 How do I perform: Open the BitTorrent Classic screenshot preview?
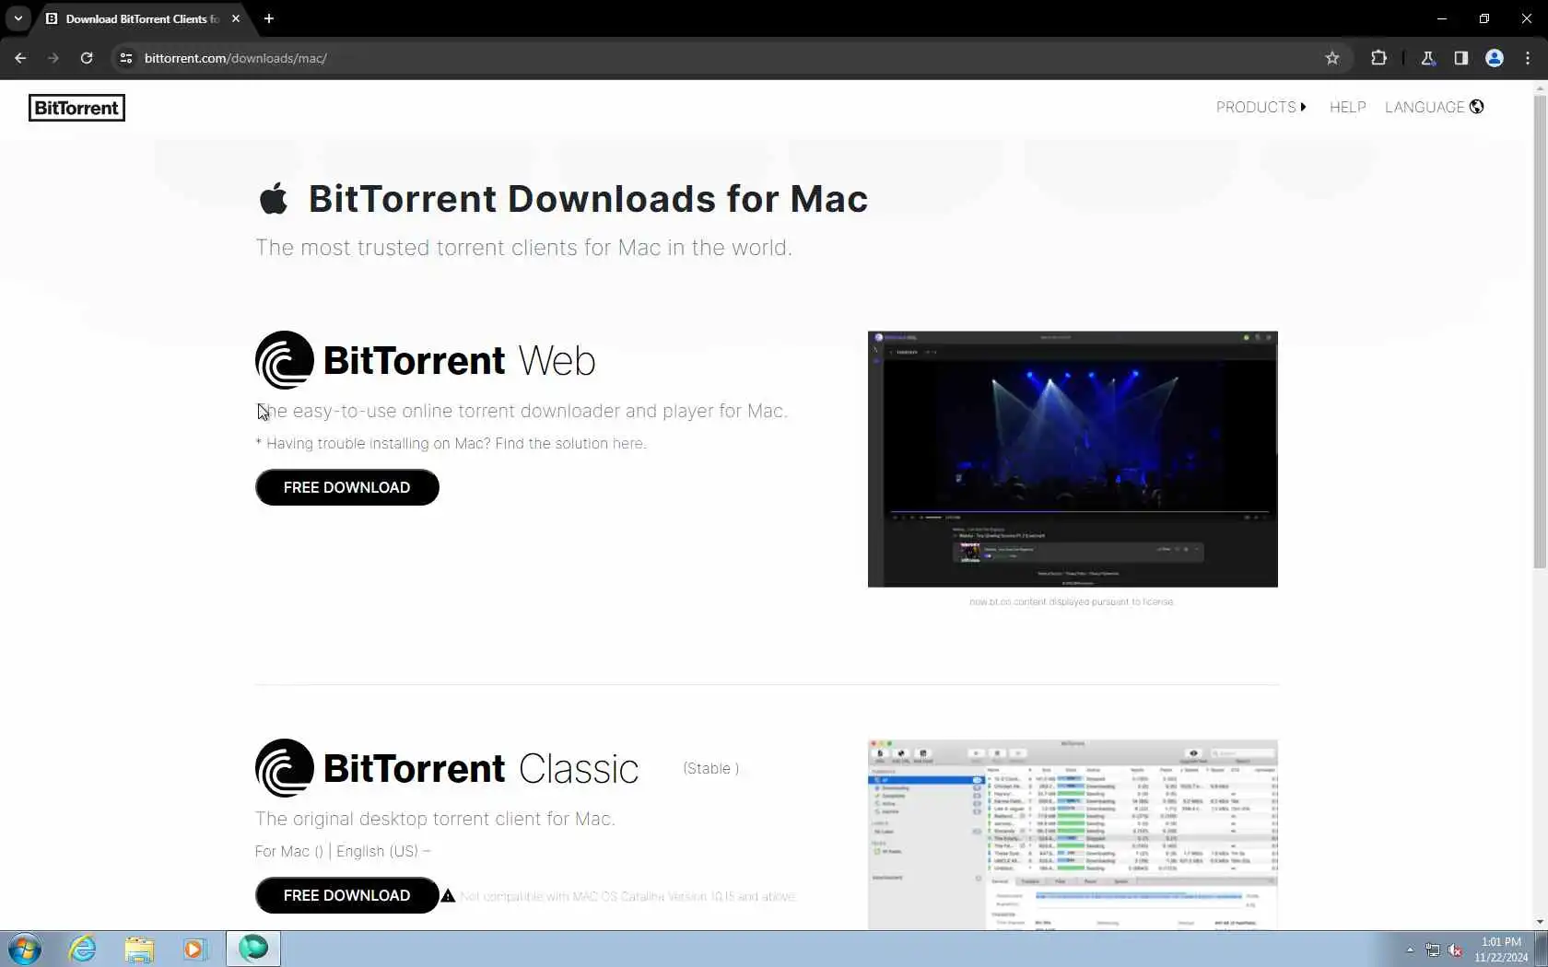tap(1073, 834)
